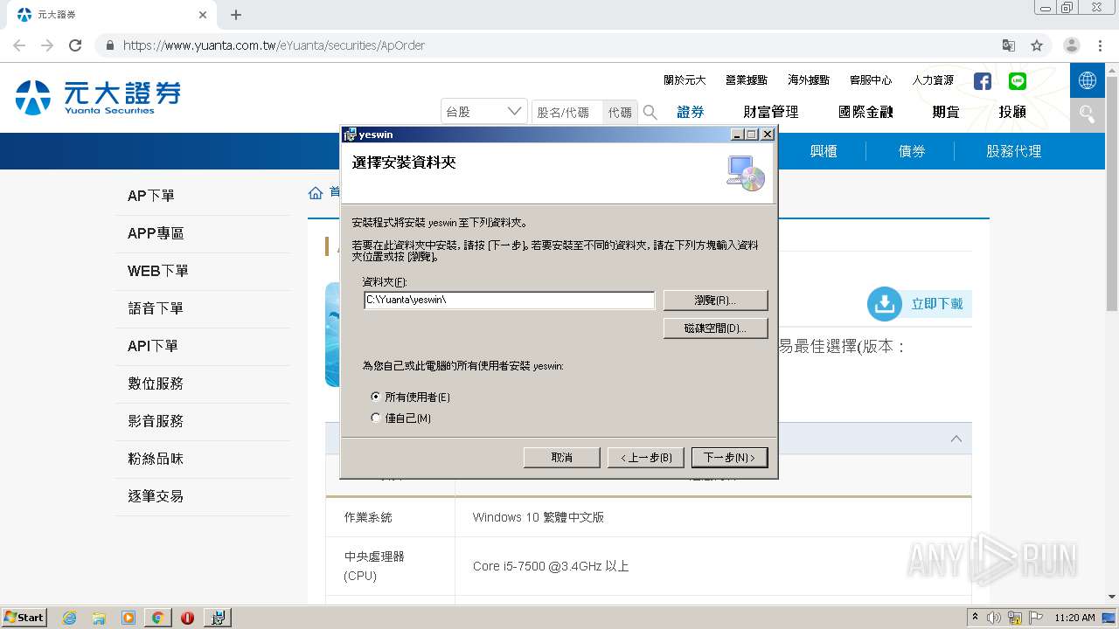Image resolution: width=1119 pixels, height=629 pixels.
Task: Open the 台股 market dropdown
Action: (x=484, y=112)
